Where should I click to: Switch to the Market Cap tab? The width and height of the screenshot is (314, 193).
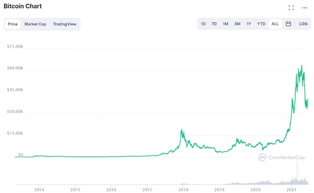pos(35,24)
